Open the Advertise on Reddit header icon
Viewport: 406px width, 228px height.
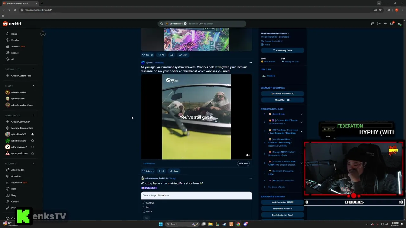(x=372, y=24)
